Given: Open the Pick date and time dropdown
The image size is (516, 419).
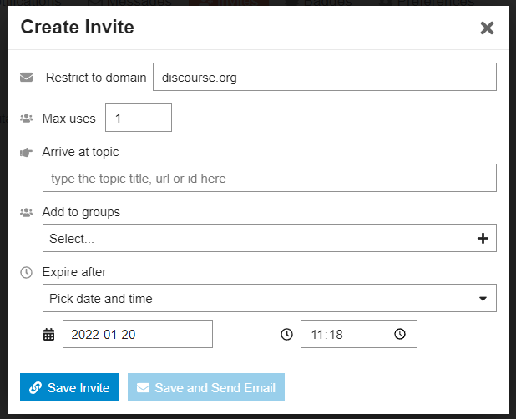Looking at the screenshot, I should 270,298.
